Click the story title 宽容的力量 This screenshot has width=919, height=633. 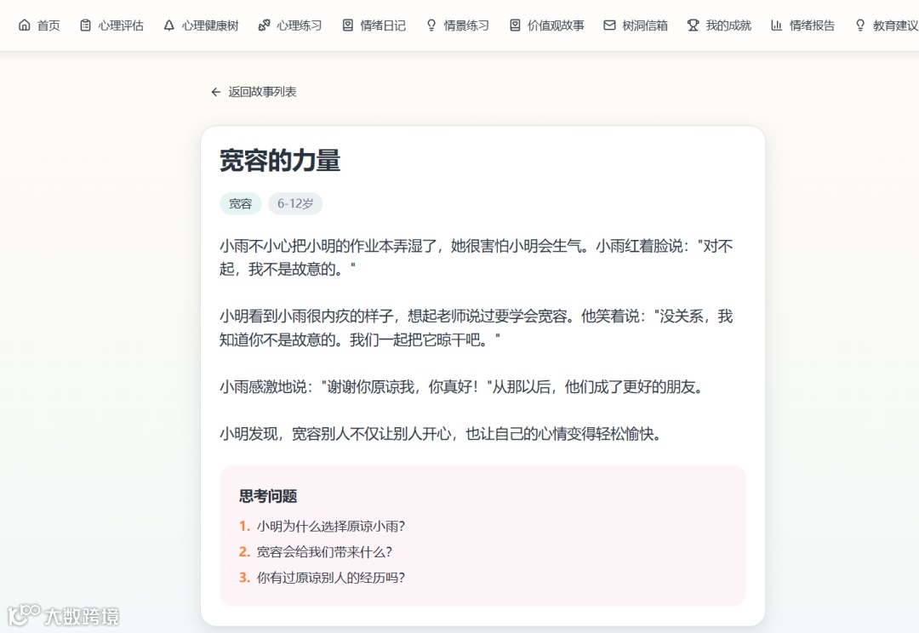point(280,161)
